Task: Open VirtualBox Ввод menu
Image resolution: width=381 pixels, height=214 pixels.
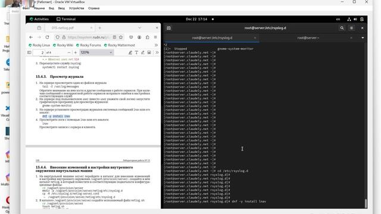Action: (x=61, y=8)
